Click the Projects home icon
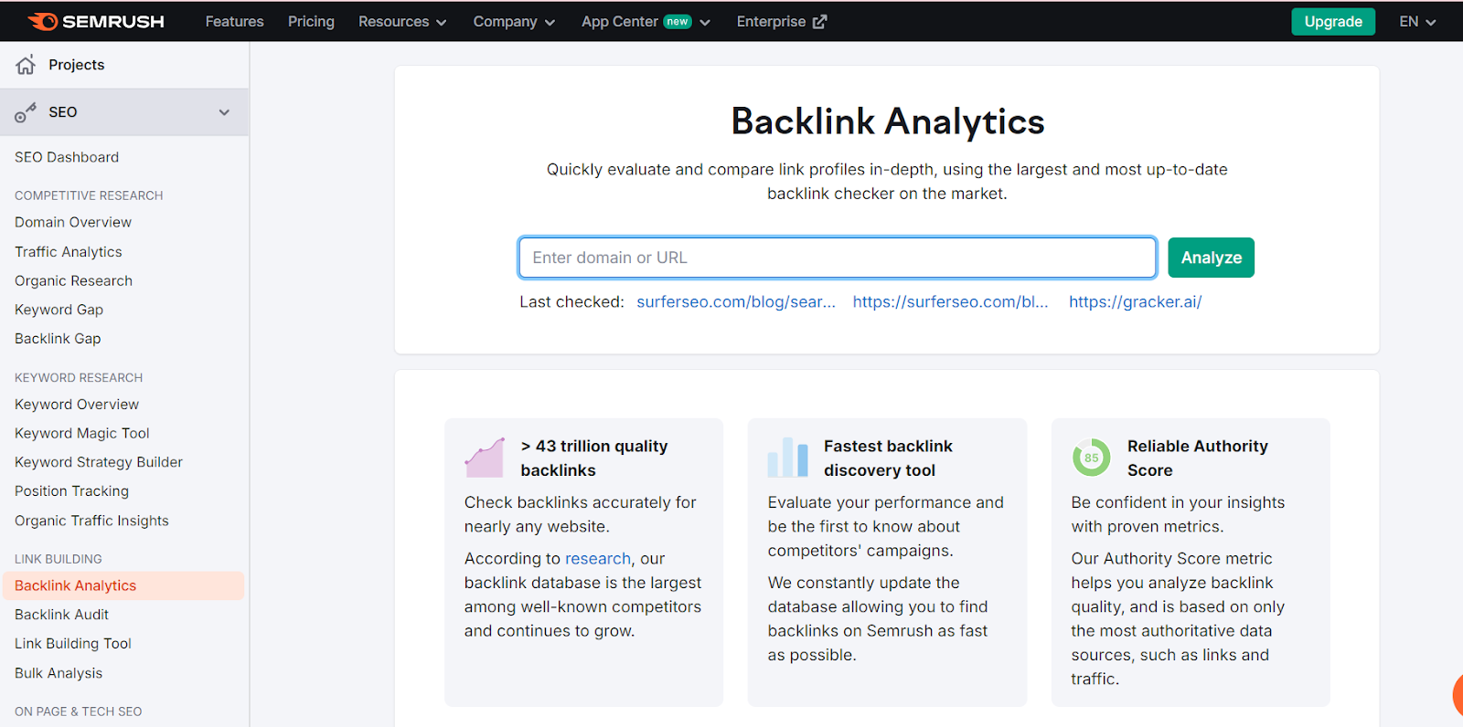 point(26,65)
